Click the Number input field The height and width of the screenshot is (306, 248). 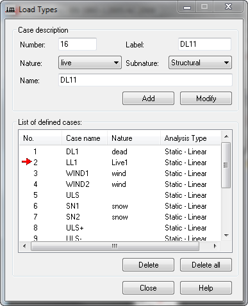[x=78, y=44]
